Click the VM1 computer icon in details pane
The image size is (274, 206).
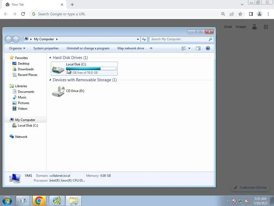coord(15,178)
